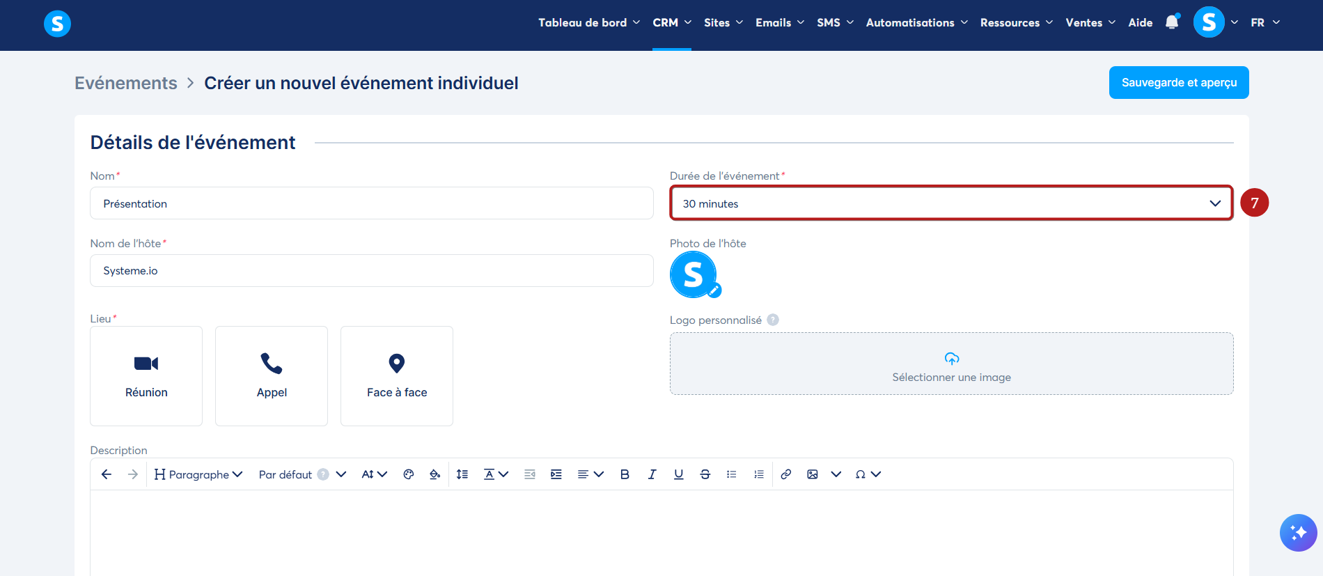Open the background fill color tool
This screenshot has width=1323, height=576.
click(x=435, y=474)
